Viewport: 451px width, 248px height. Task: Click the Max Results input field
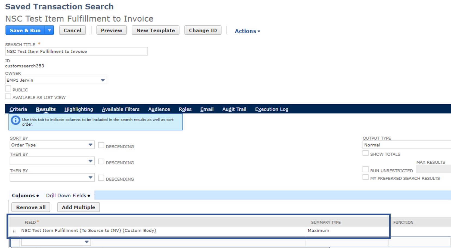434,169
